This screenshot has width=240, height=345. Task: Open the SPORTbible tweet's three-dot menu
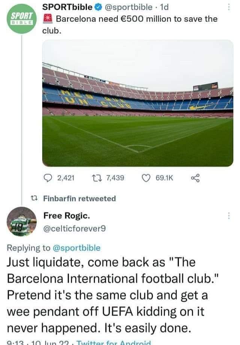pos(229,7)
